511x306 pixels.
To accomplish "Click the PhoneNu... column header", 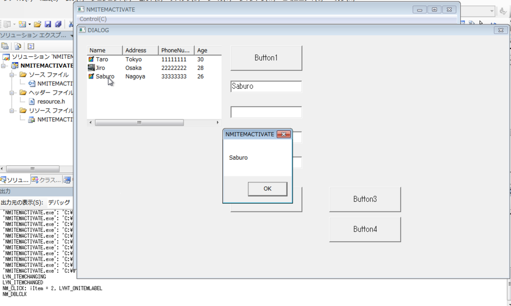I will click(176, 50).
